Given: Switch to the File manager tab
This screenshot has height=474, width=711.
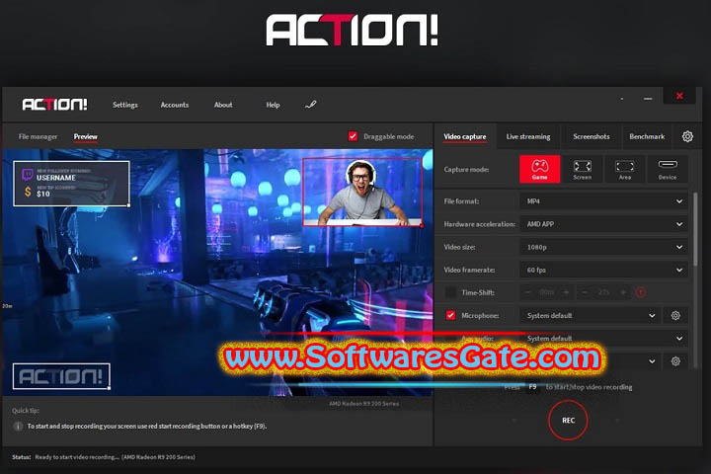Looking at the screenshot, I should [39, 136].
